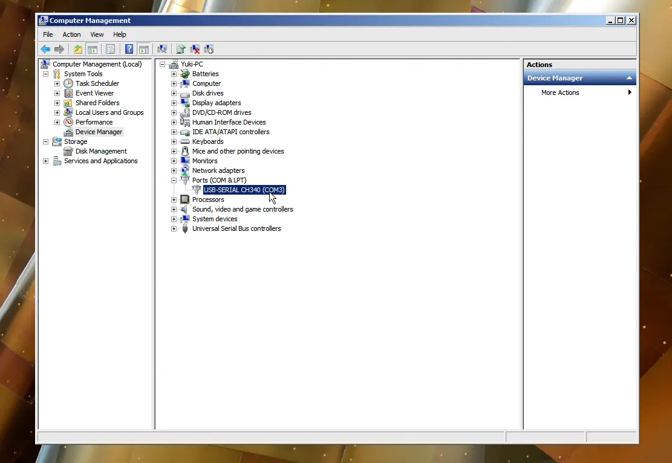Click the Up One Level folder icon

pyautogui.click(x=77, y=49)
